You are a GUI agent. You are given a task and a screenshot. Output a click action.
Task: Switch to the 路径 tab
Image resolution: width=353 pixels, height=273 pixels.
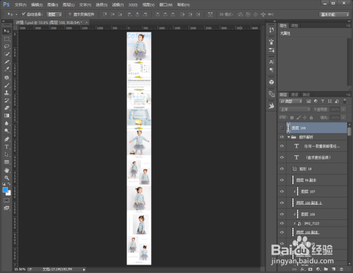(x=306, y=95)
